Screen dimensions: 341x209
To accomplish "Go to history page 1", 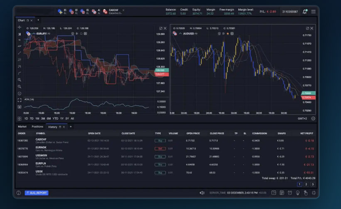I will [299, 184].
